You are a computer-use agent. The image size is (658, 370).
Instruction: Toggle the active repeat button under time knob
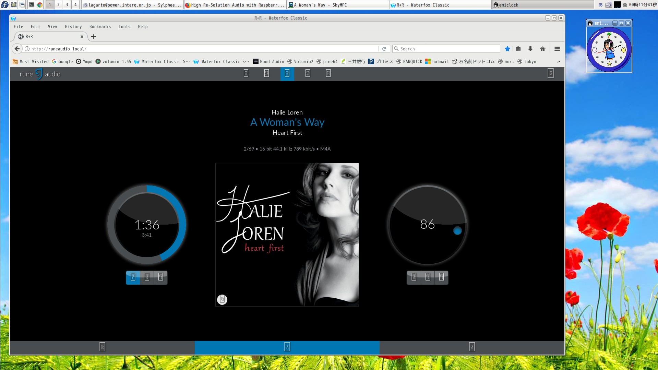(133, 277)
